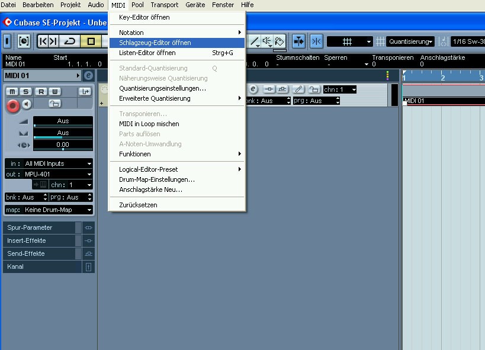485x350 pixels.
Task: Toggle the track list lock icon
Action: pos(314,89)
